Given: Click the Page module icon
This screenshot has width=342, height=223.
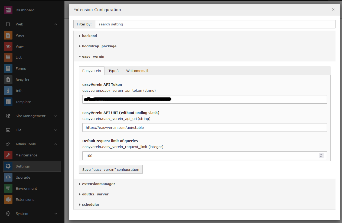Looking at the screenshot, I should 8,35.
